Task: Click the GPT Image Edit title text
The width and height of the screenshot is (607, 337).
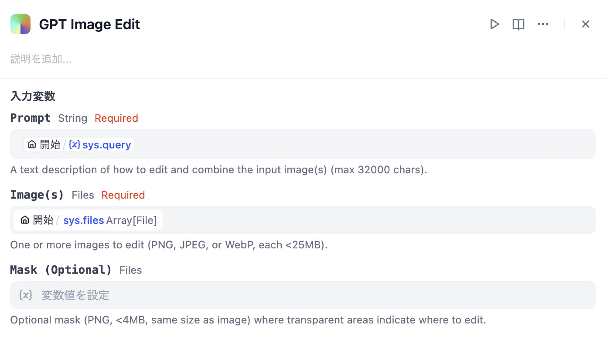Action: 89,24
